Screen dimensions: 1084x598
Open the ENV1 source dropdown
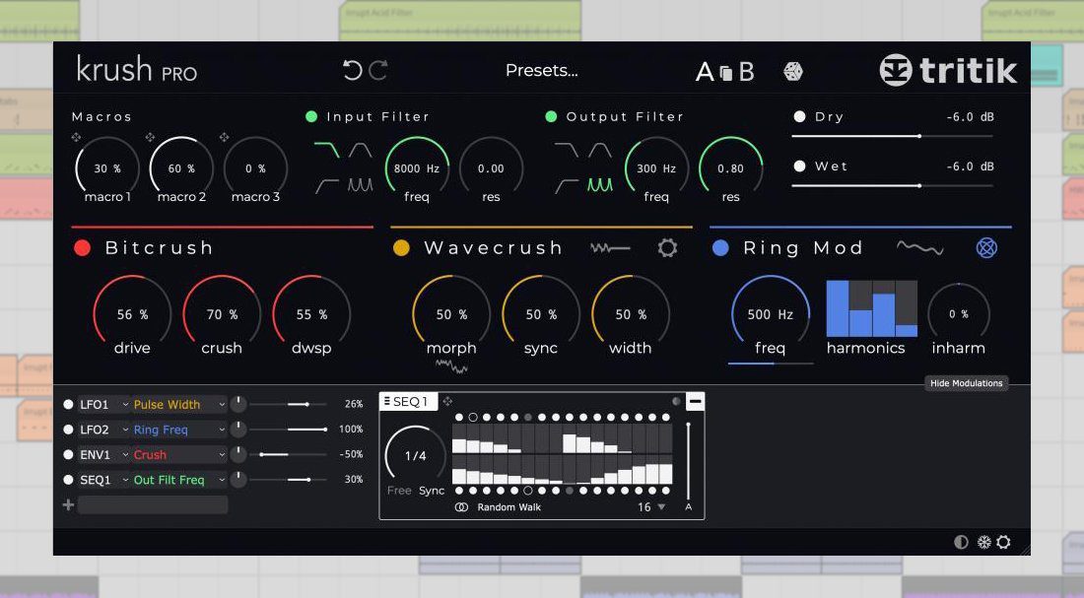point(103,454)
